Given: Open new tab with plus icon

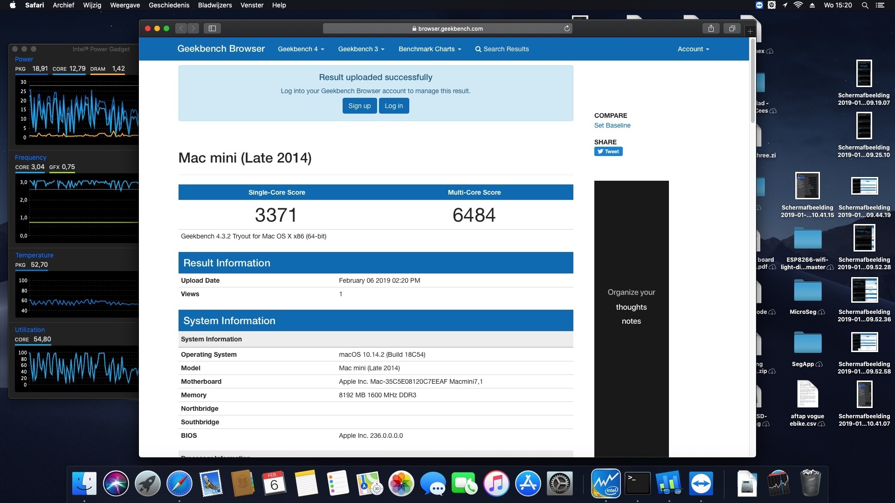Looking at the screenshot, I should click(x=750, y=31).
